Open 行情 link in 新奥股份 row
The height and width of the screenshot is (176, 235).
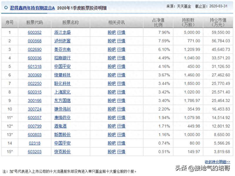tap(121, 135)
